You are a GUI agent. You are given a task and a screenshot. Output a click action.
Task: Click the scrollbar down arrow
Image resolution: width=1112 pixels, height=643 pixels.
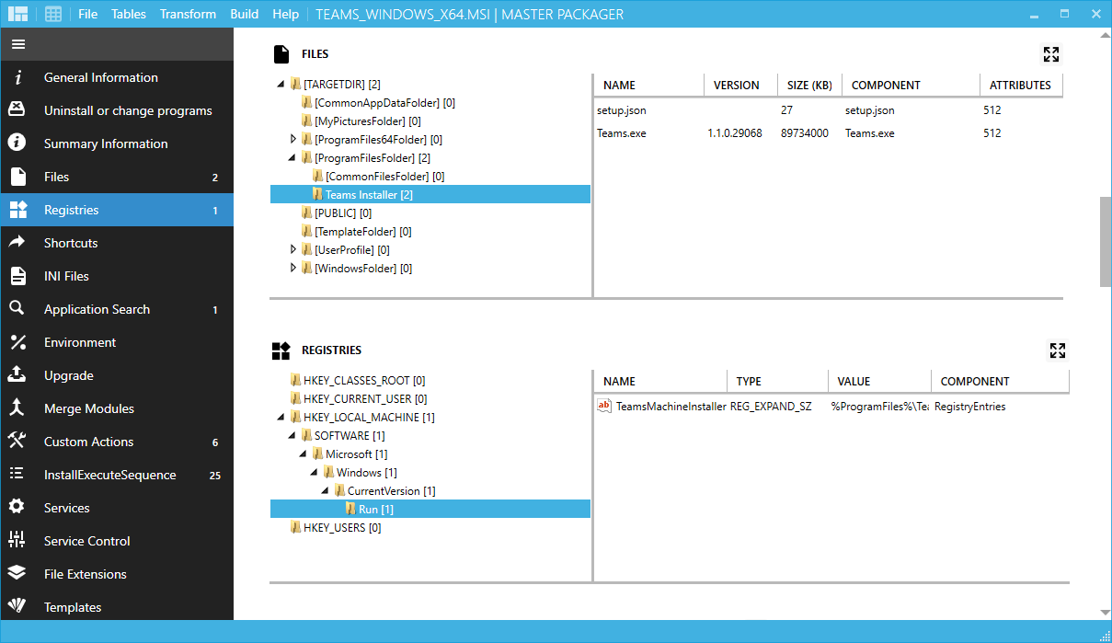pos(1106,613)
